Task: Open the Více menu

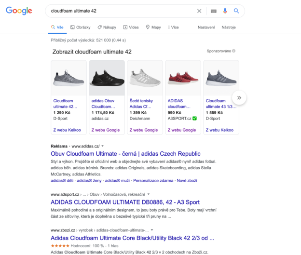Action: point(173,27)
